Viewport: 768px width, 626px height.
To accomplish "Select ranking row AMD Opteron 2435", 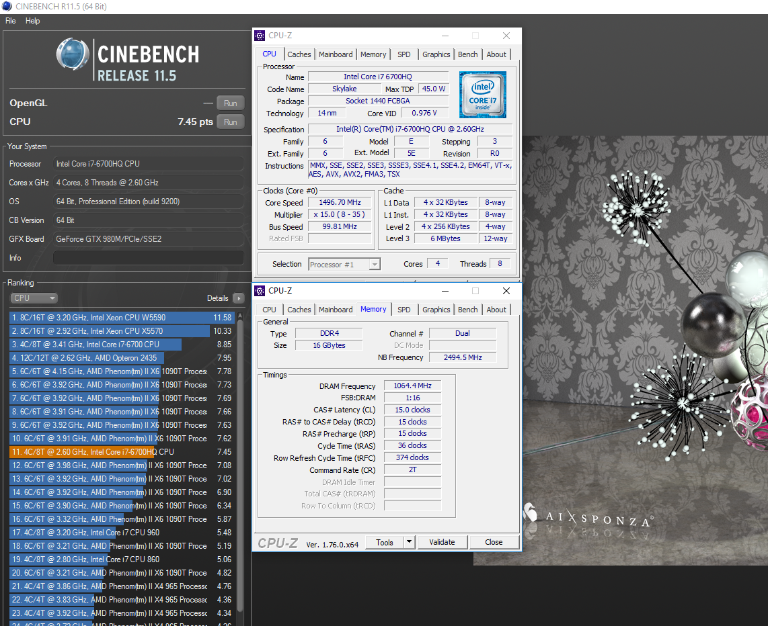I will pos(122,358).
